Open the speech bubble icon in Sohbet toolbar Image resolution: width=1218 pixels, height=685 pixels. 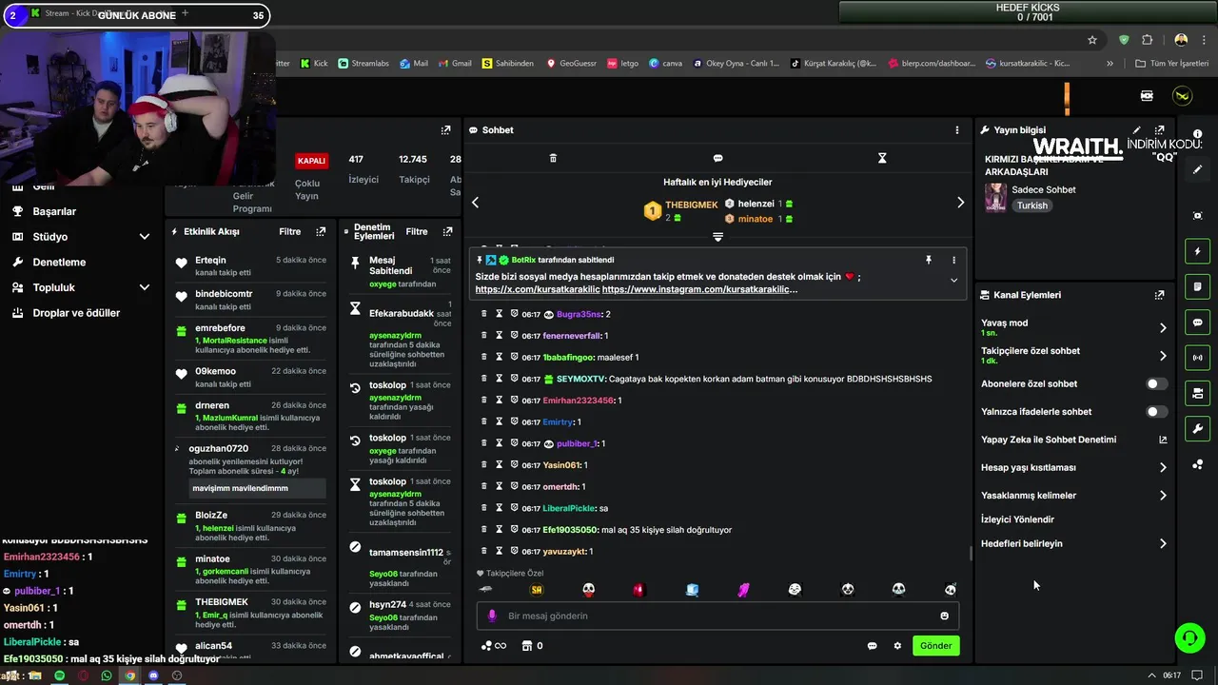717,158
